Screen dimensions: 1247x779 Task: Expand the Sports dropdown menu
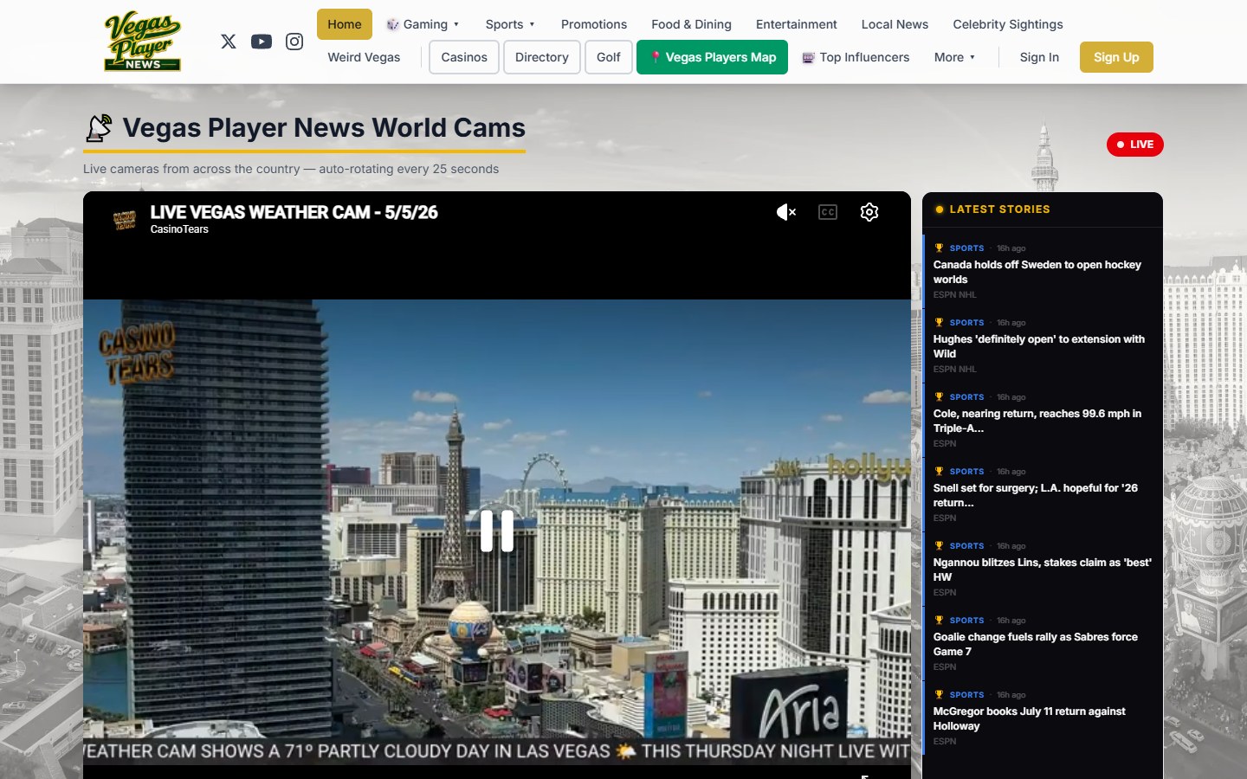pyautogui.click(x=510, y=24)
